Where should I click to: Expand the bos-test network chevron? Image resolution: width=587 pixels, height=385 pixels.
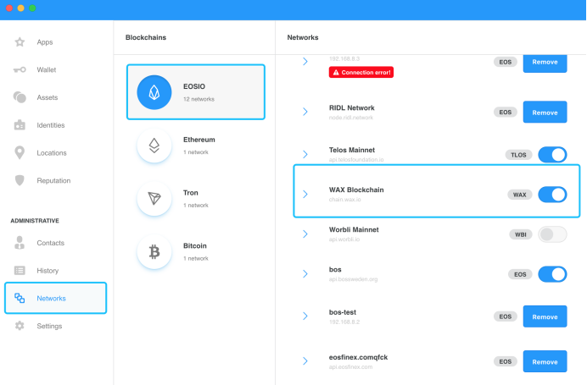[x=305, y=316]
